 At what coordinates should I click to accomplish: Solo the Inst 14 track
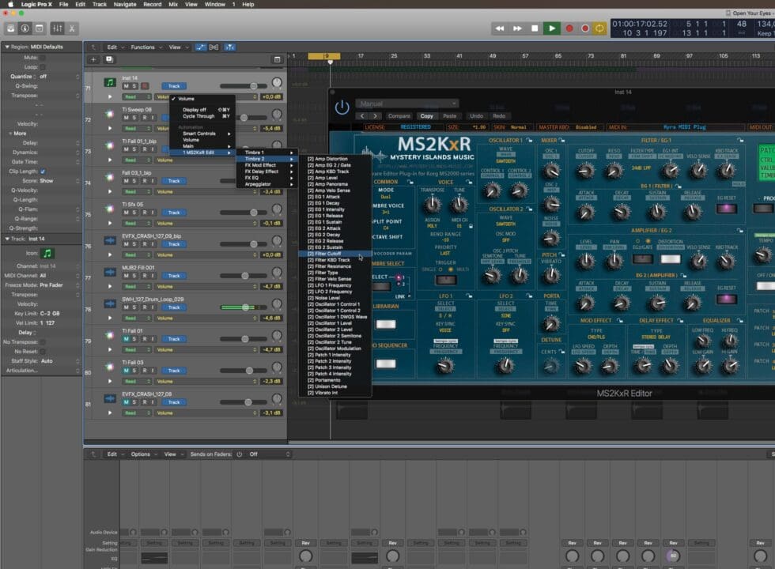(x=134, y=85)
